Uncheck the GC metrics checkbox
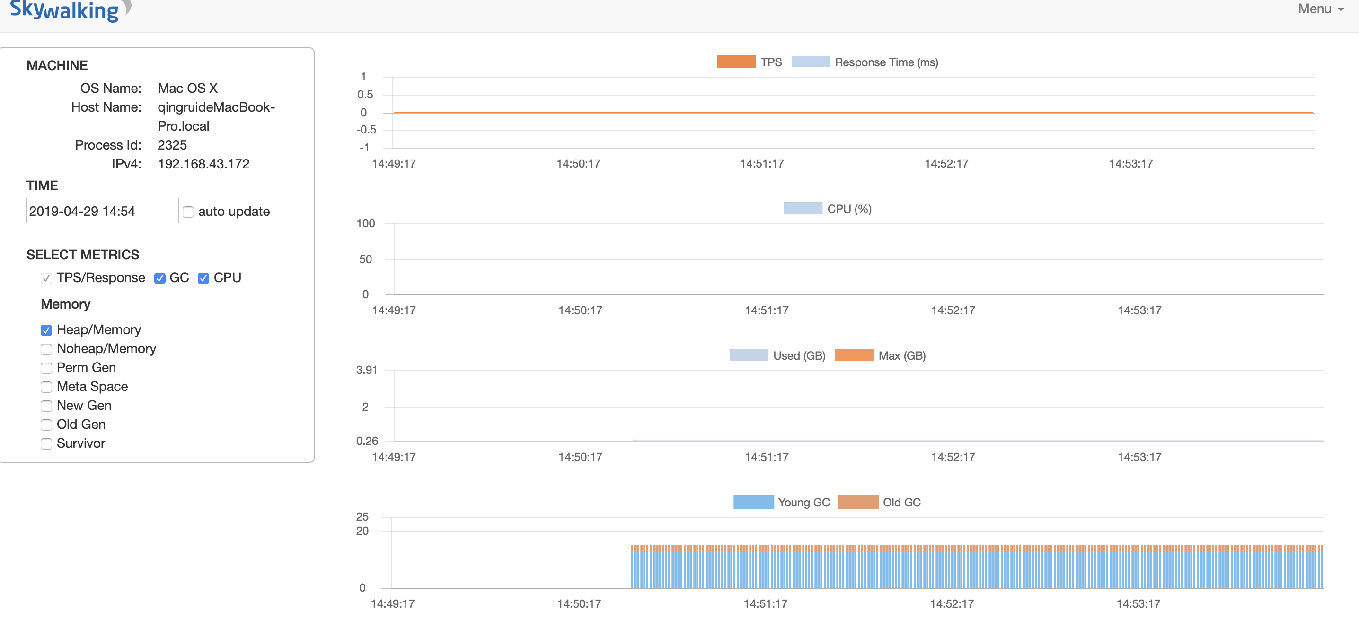 click(160, 278)
